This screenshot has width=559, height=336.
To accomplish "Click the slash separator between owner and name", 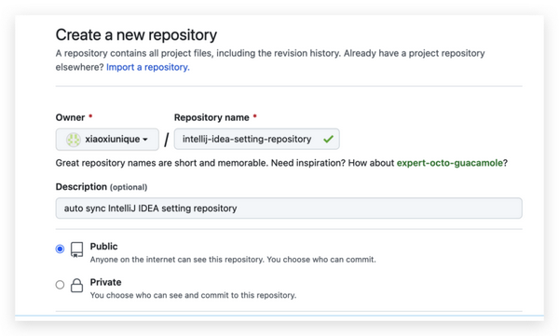I will (x=167, y=140).
